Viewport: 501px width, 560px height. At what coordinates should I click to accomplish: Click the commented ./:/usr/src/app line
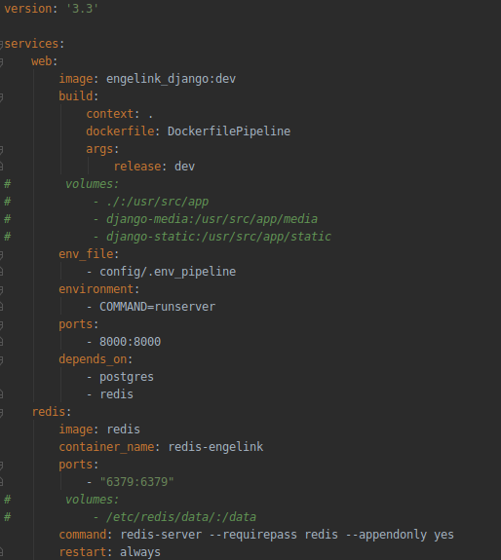tap(150, 202)
